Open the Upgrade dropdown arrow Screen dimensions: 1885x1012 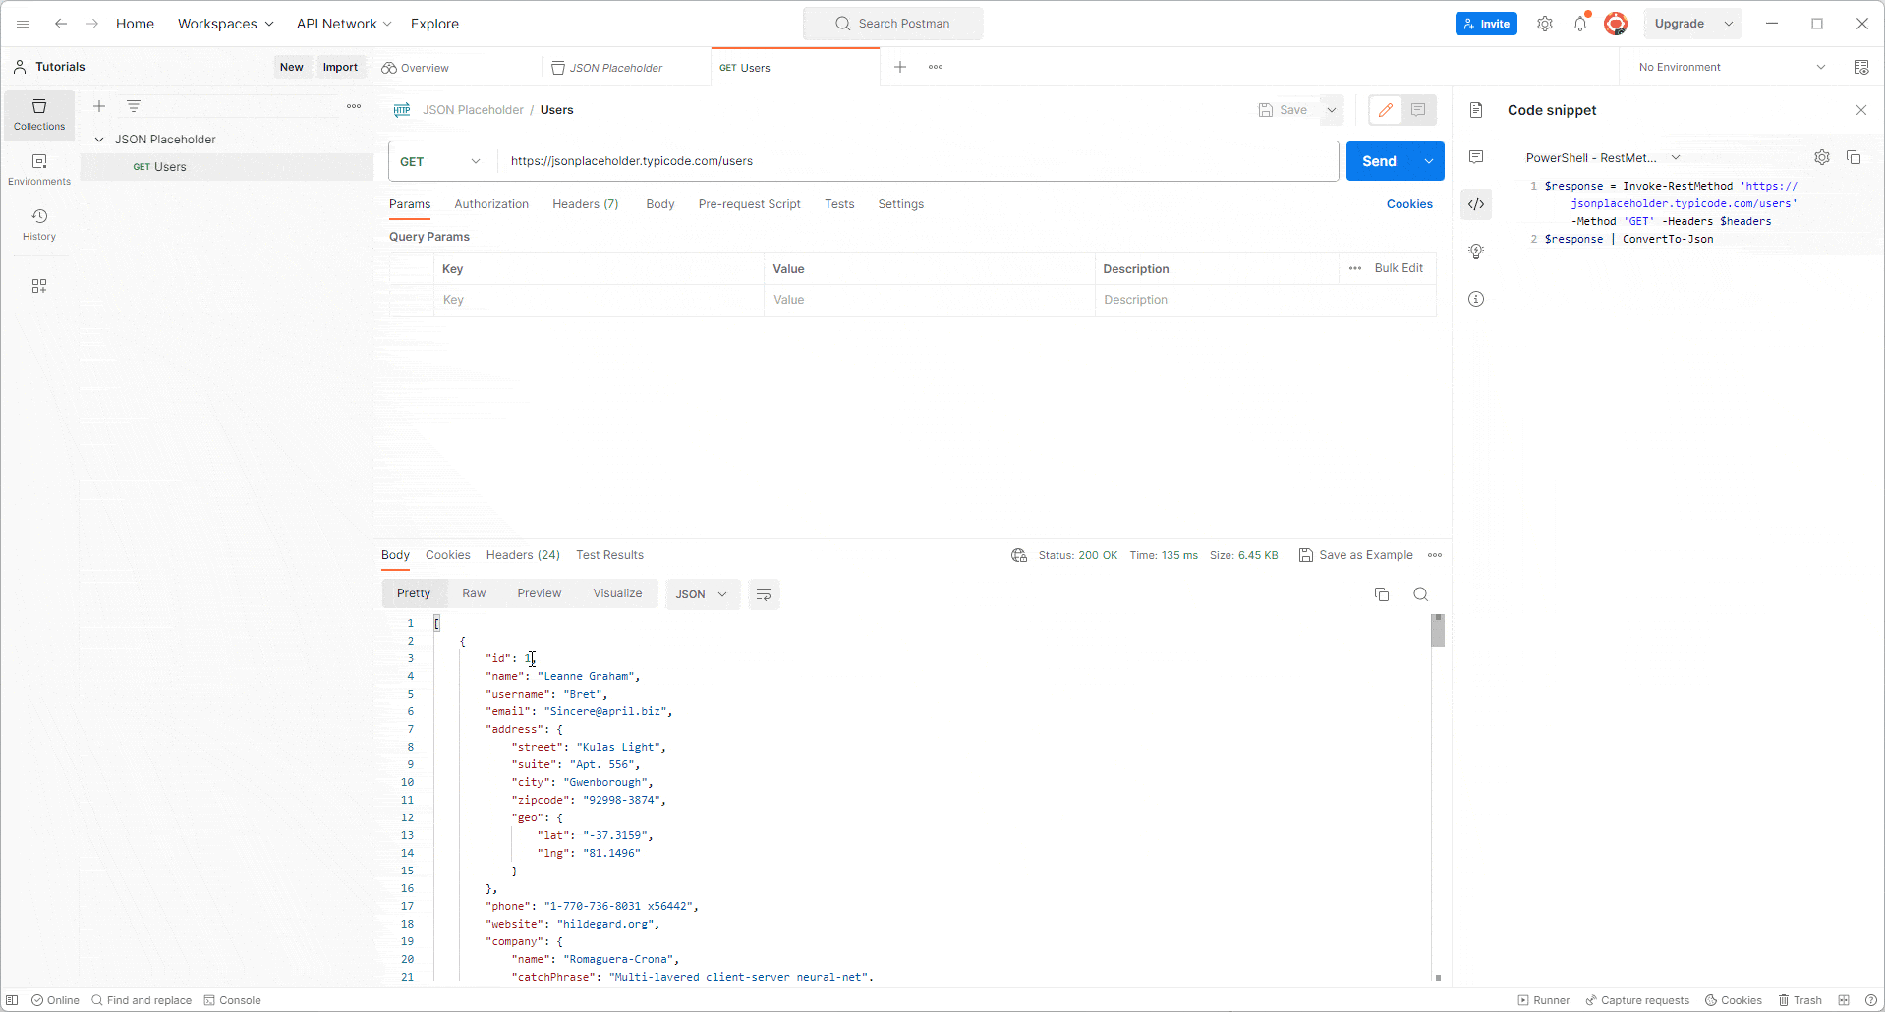pyautogui.click(x=1729, y=24)
